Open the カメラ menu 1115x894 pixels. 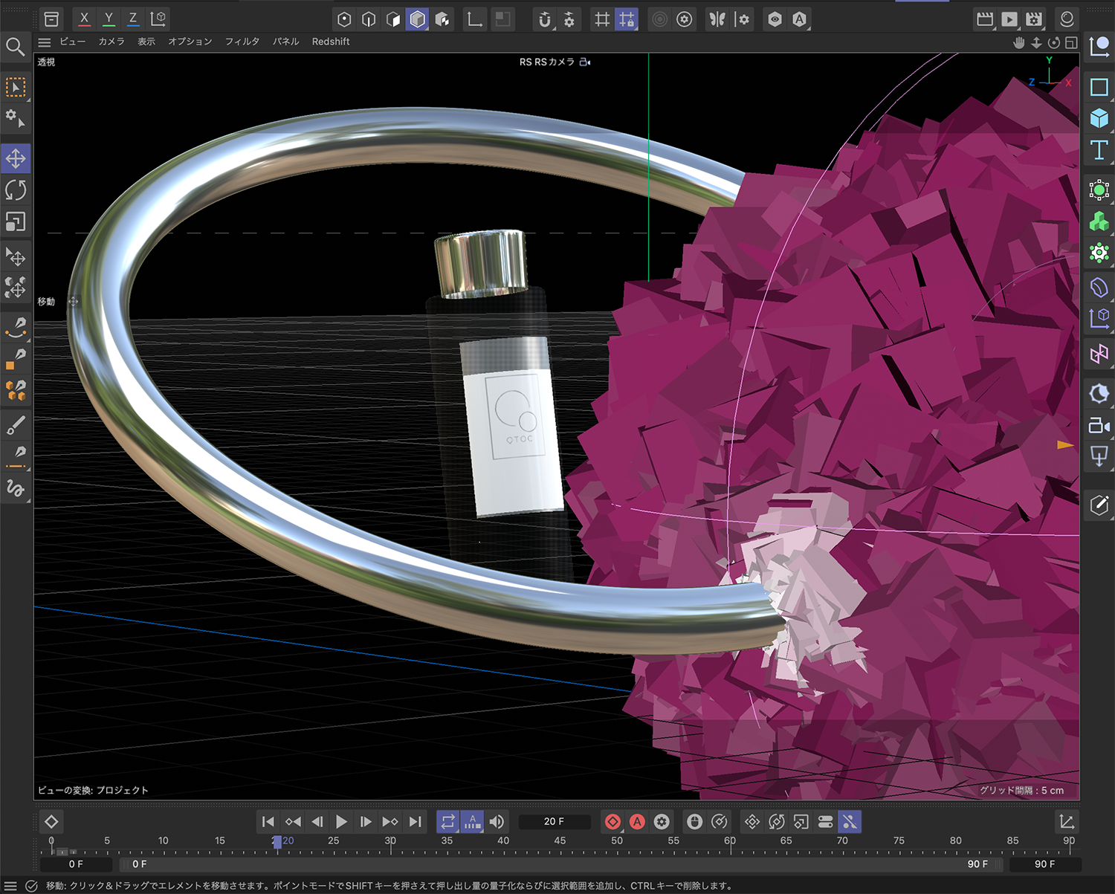[x=111, y=42]
